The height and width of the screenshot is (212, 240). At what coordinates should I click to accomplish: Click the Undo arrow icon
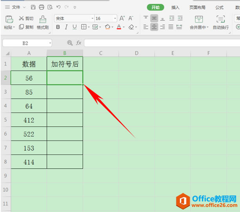point(58,7)
